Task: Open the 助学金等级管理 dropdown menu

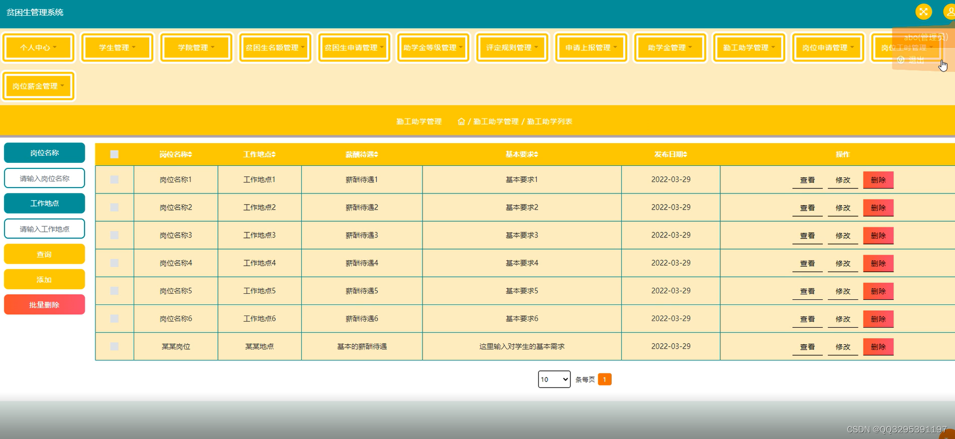Action: coord(433,47)
